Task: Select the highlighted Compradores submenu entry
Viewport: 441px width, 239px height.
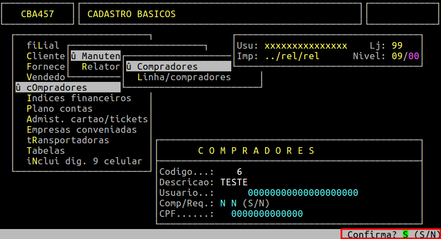Action: tap(179, 66)
